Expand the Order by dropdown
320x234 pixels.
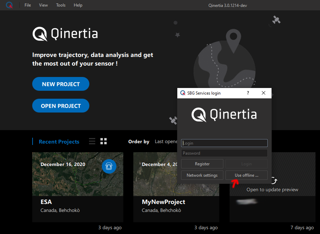click(166, 142)
